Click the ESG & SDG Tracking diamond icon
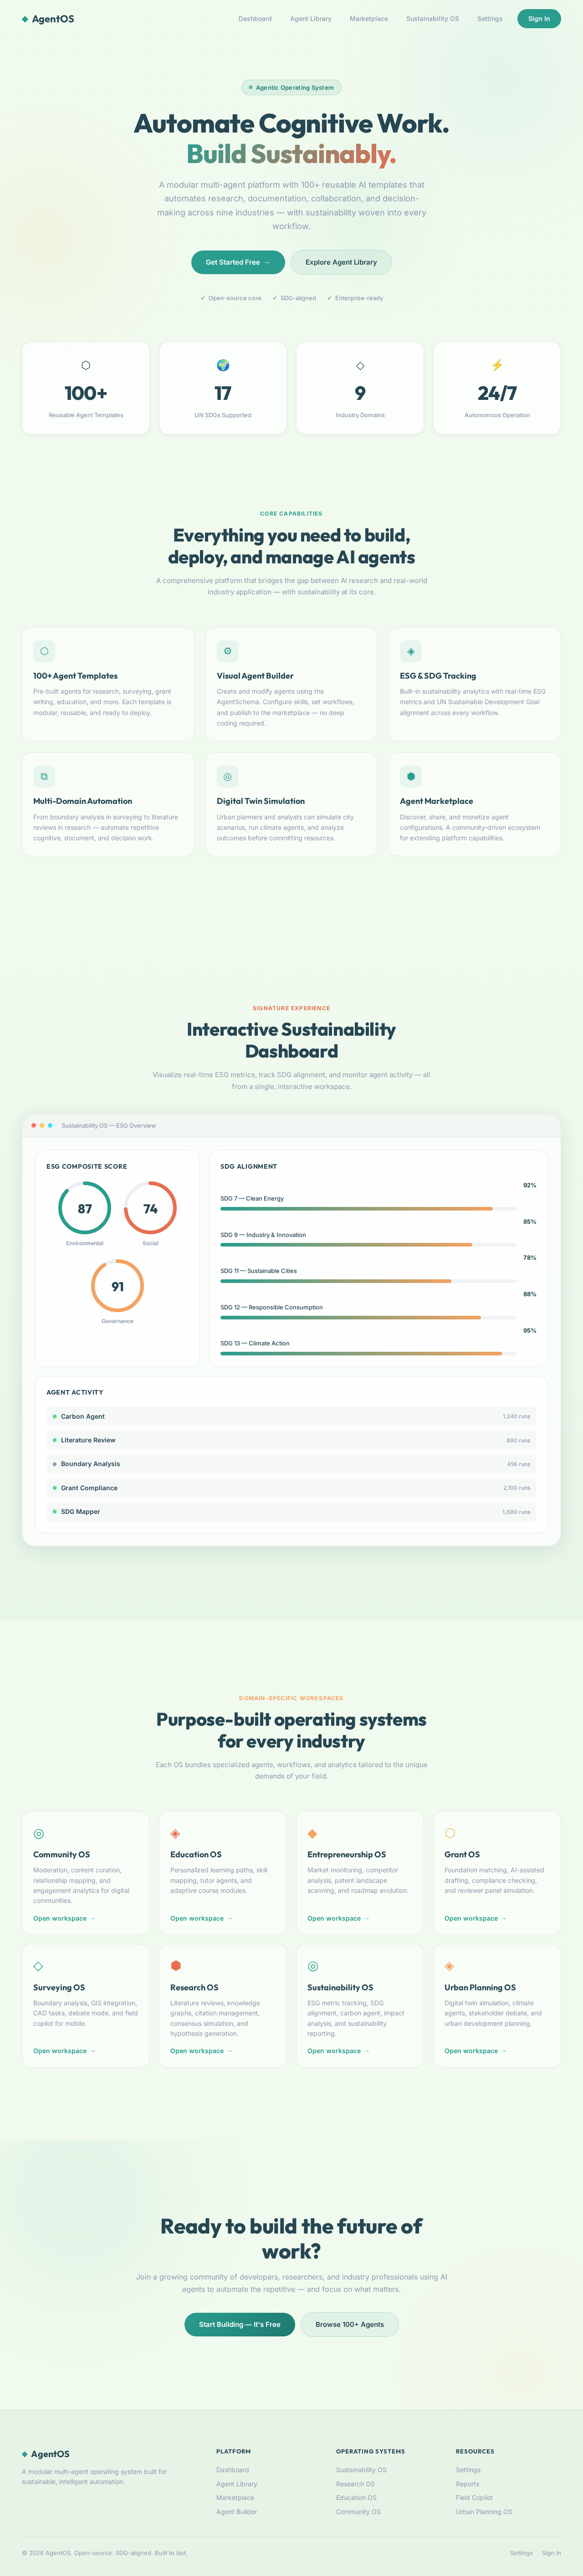Viewport: 583px width, 2576px height. point(410,651)
